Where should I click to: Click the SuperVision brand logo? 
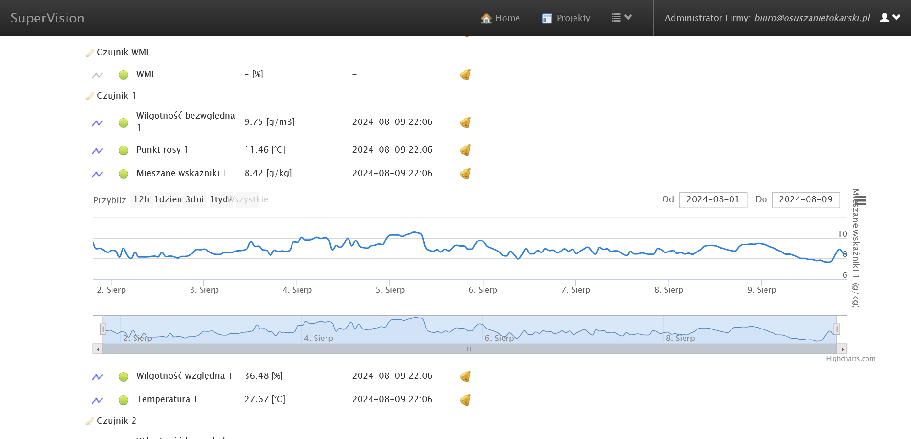[x=47, y=18]
